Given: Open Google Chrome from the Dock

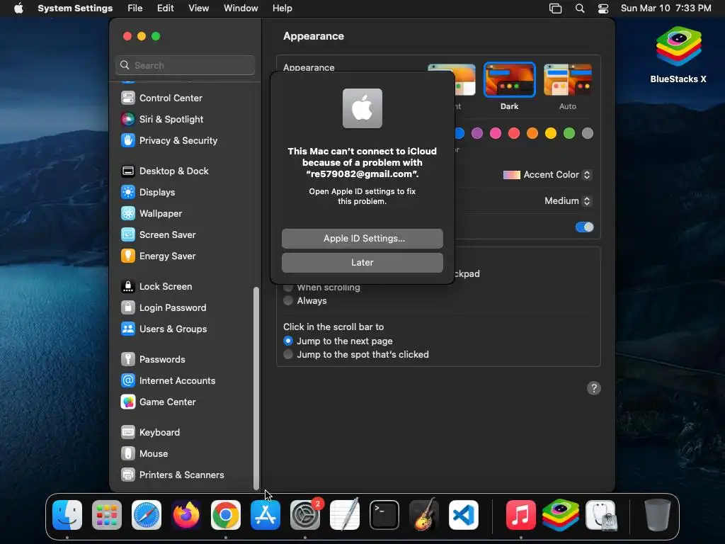Looking at the screenshot, I should pos(226,515).
